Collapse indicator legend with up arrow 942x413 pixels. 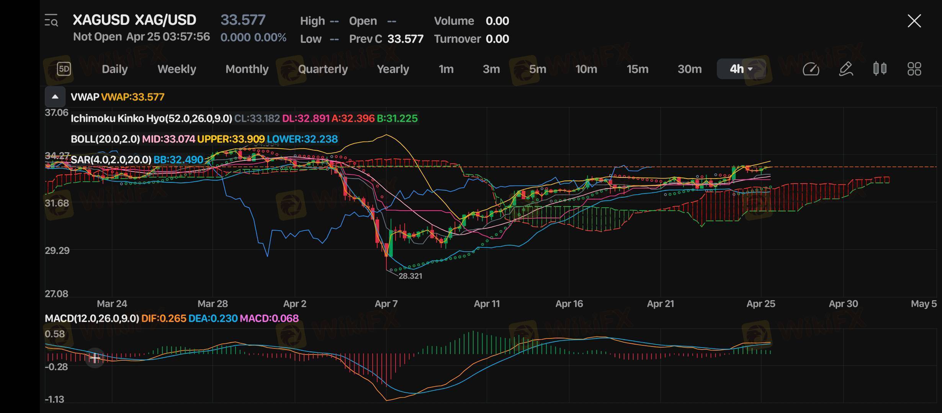[x=55, y=97]
